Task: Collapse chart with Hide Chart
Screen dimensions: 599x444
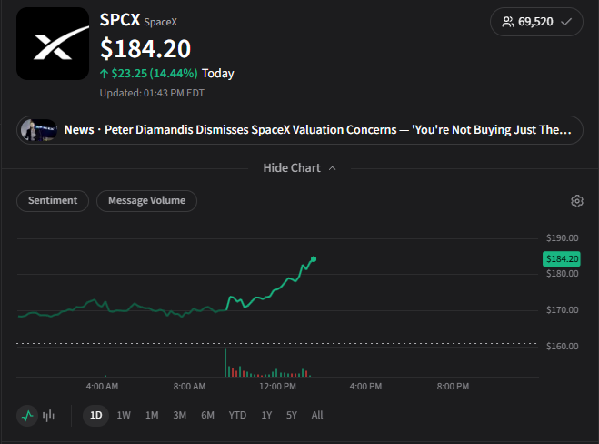Action: coord(299,168)
